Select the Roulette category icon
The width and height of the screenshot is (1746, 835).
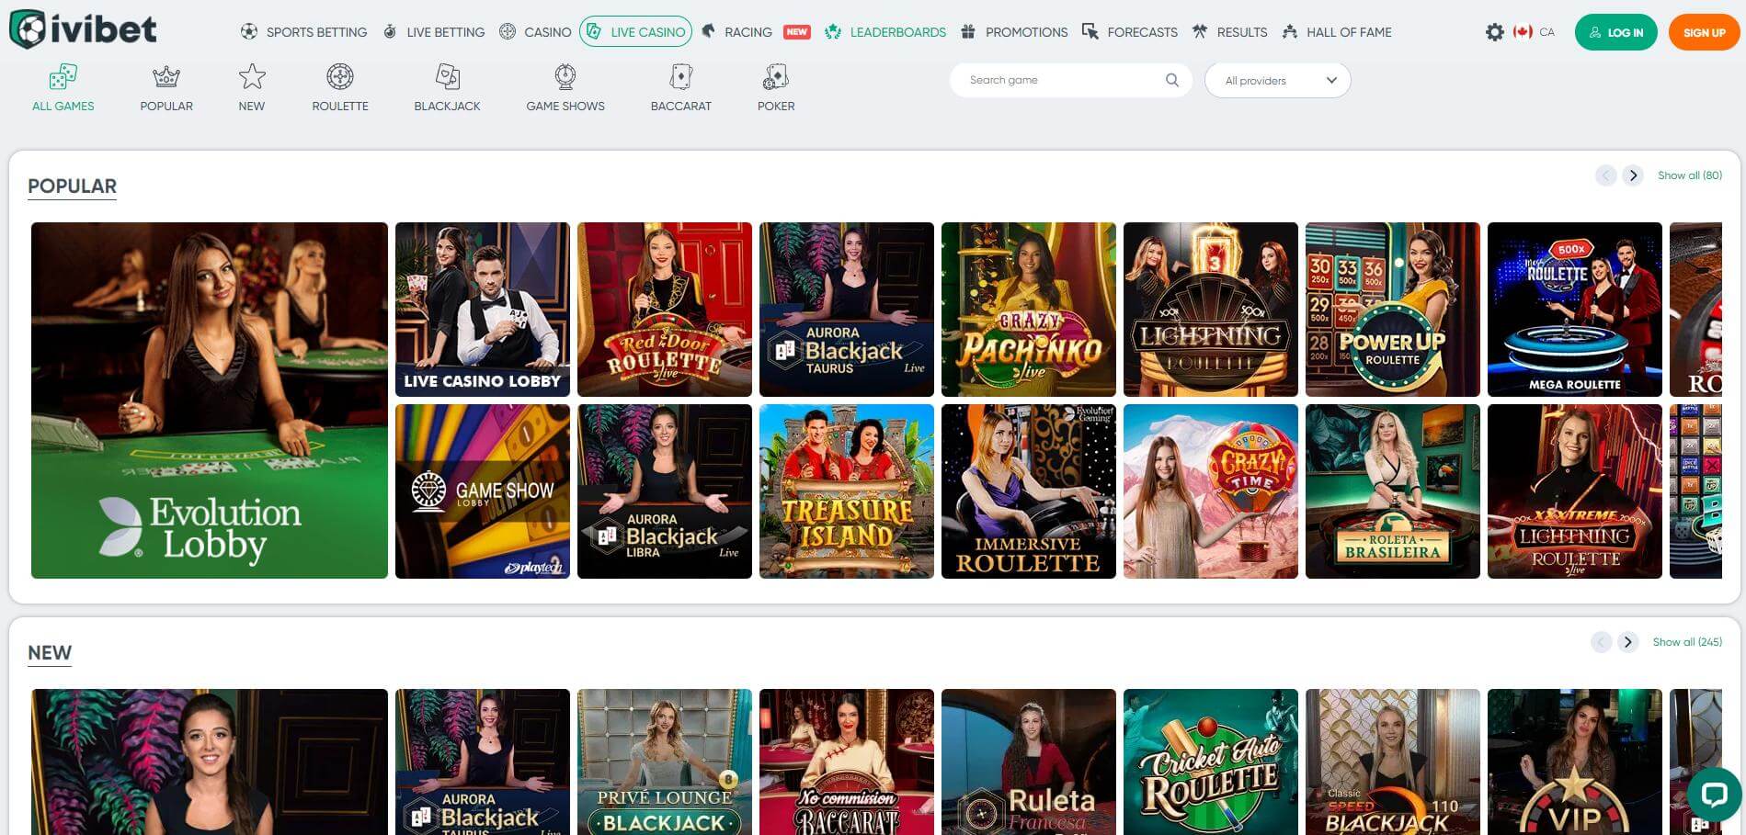(339, 77)
